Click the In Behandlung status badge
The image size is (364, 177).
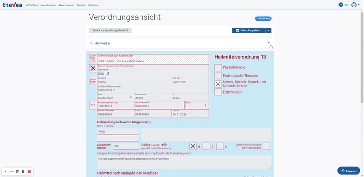pos(263,18)
